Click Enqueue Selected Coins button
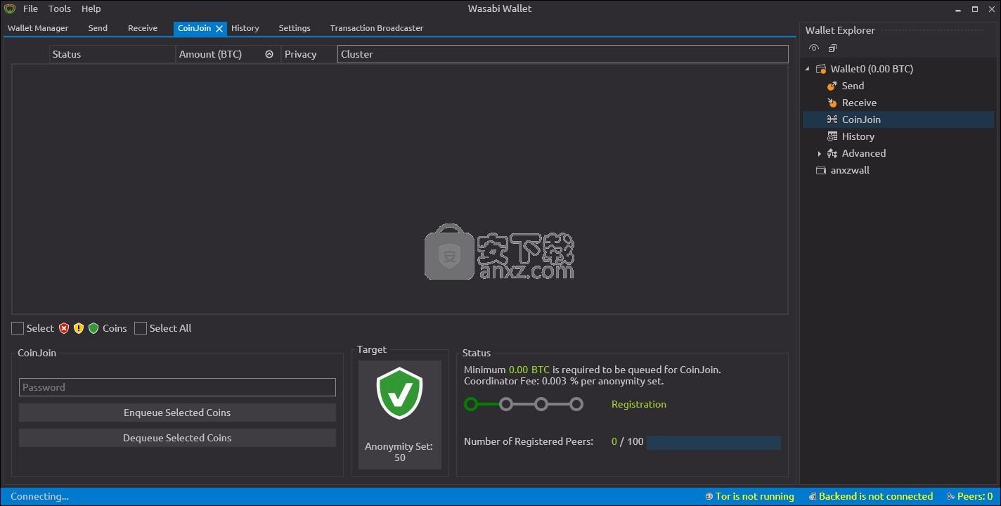Screen dimensions: 1001x506 pos(177,413)
